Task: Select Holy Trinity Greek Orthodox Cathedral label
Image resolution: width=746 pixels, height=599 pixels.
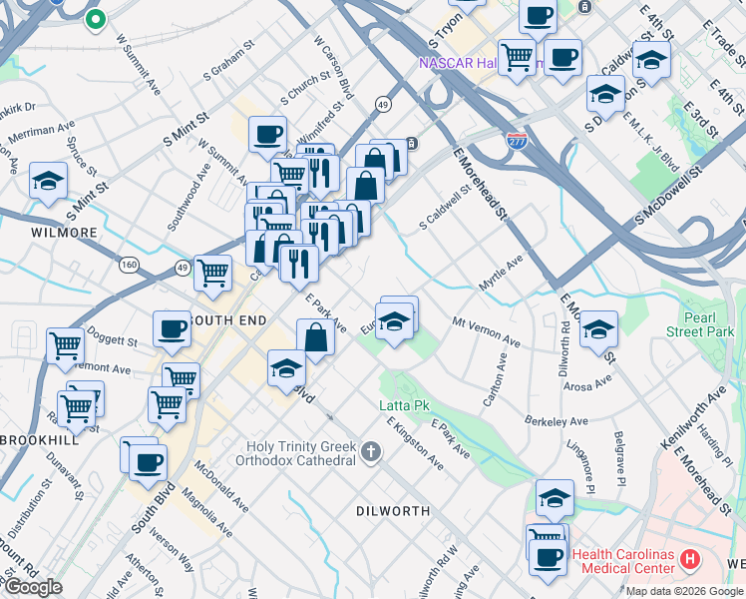Action: [x=296, y=453]
